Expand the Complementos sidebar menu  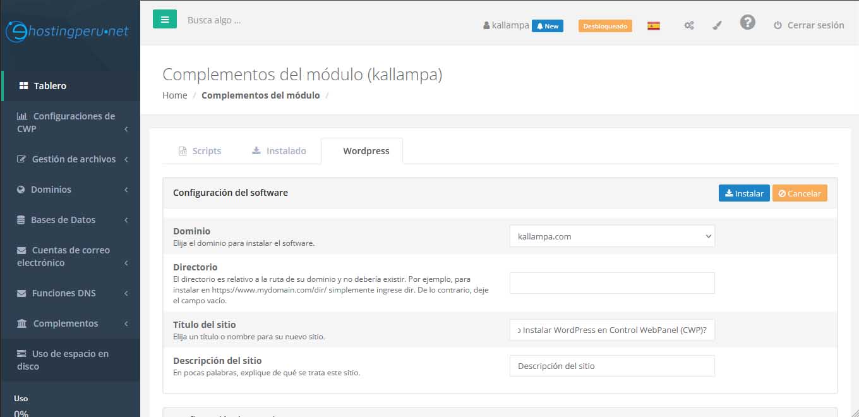pos(70,323)
